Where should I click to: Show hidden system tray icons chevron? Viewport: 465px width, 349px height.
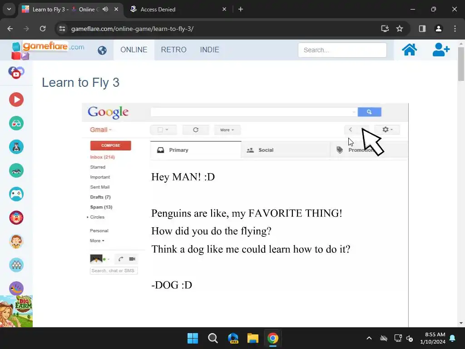(x=369, y=338)
